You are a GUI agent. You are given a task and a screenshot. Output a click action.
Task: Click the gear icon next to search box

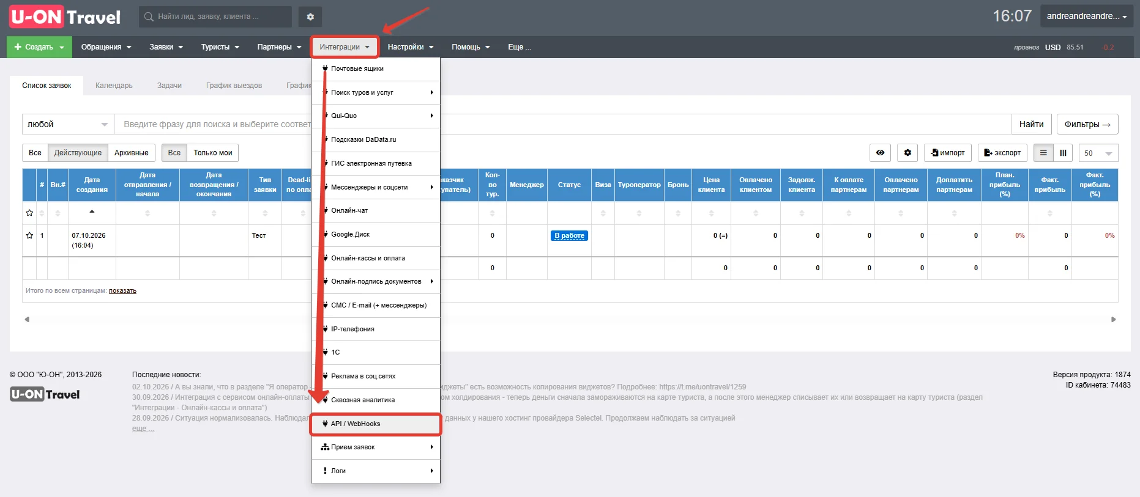(x=310, y=17)
